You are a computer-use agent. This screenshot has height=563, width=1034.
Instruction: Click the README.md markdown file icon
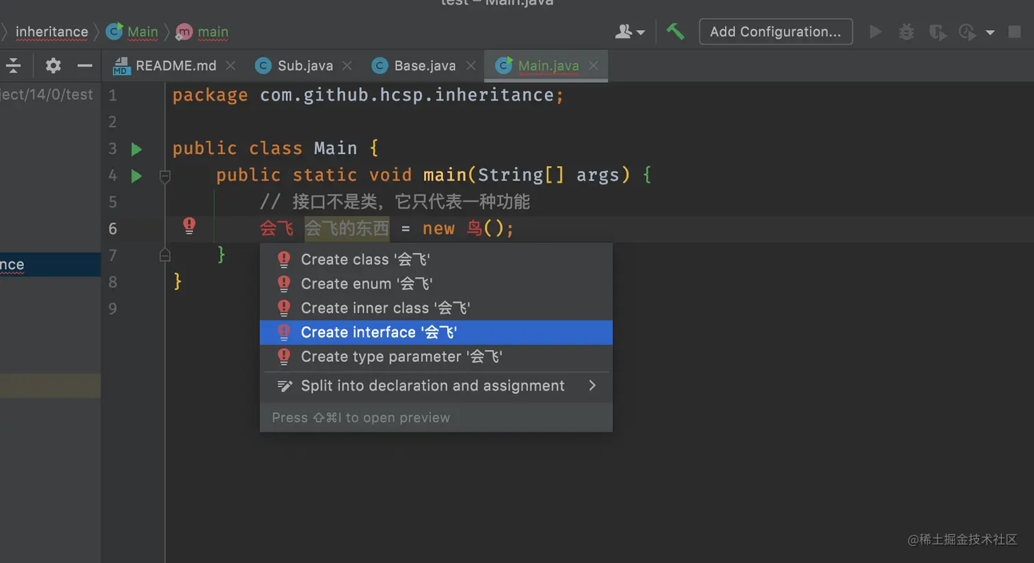tap(121, 66)
